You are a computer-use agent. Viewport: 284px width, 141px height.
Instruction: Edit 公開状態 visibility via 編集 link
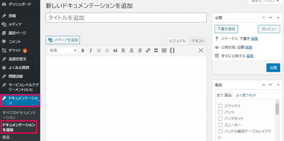tap(249, 47)
